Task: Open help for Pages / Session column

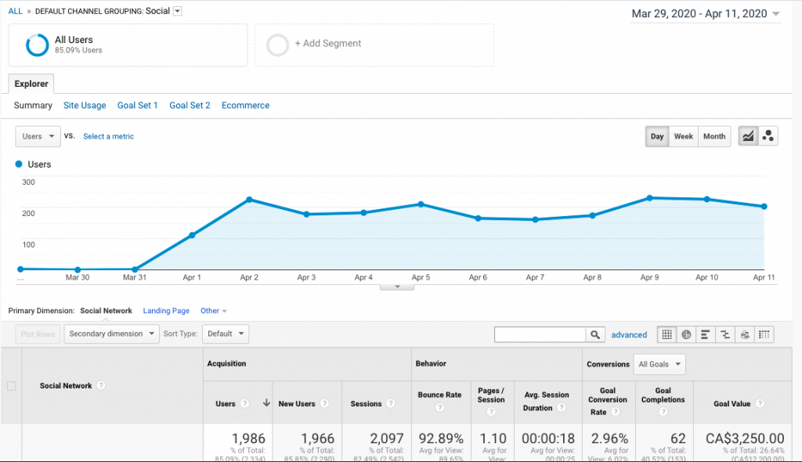Action: 491,412
